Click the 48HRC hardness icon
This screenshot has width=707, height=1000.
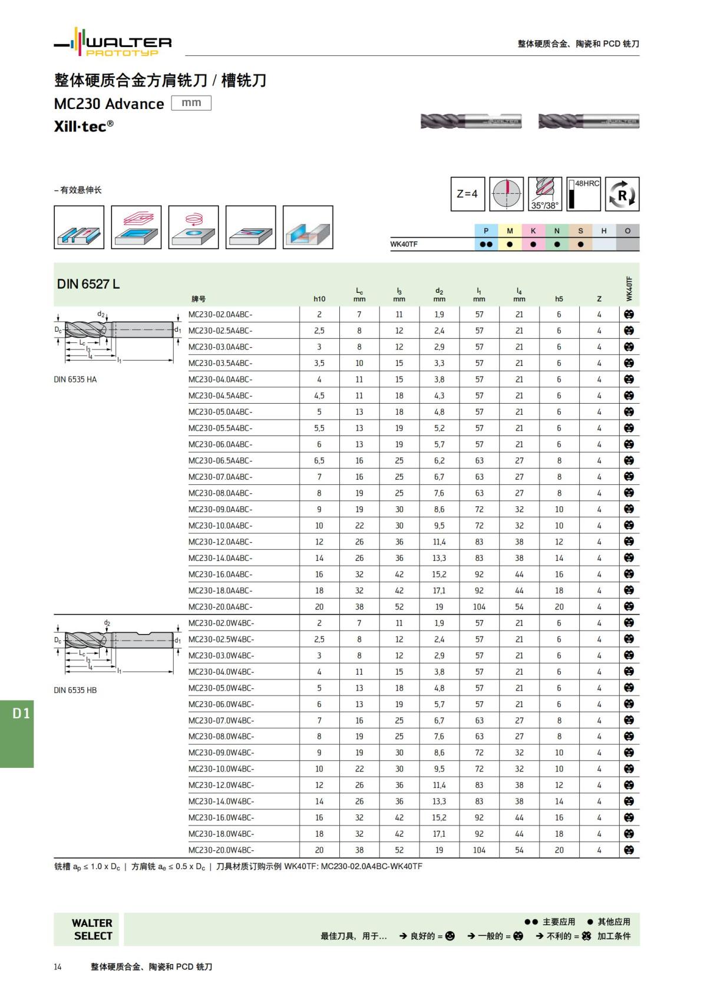pyautogui.click(x=584, y=194)
